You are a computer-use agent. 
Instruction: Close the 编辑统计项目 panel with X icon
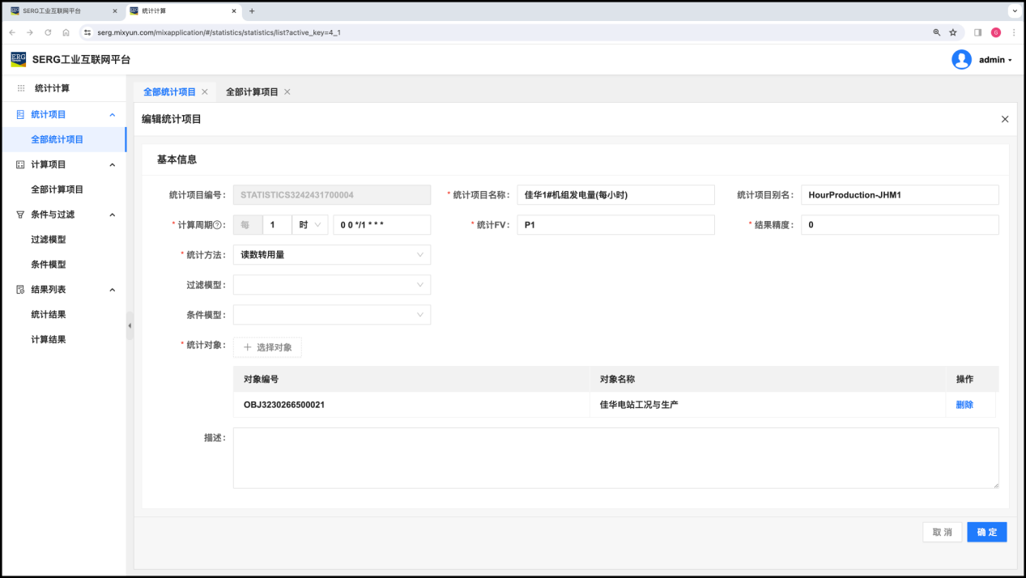coord(1005,119)
